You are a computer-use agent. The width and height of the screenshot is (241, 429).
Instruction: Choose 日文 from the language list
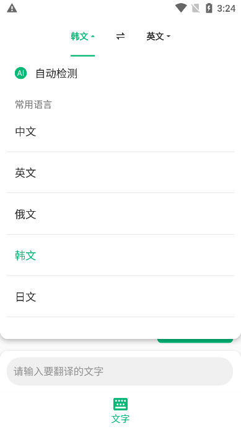(x=120, y=297)
